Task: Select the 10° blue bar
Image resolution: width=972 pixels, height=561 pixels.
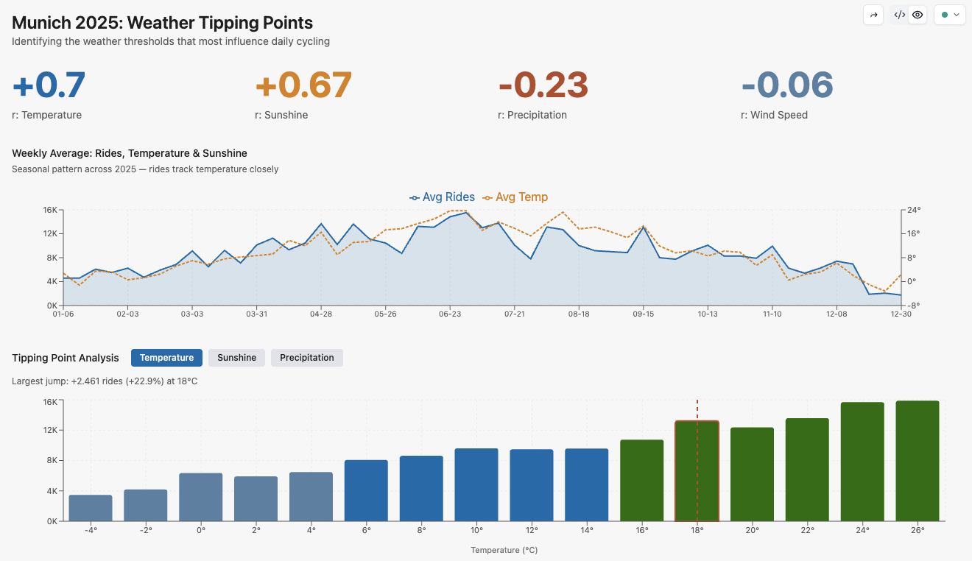Action: pos(476,484)
